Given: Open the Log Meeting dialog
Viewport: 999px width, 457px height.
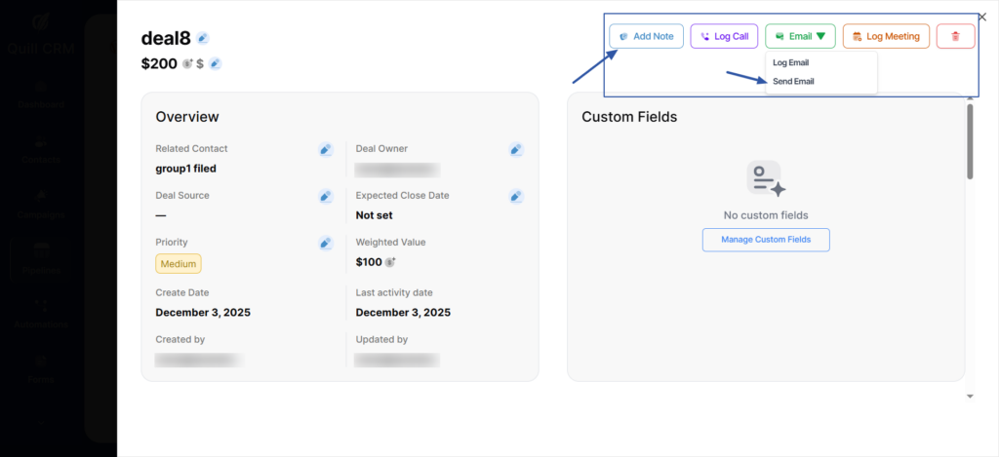Looking at the screenshot, I should [886, 36].
